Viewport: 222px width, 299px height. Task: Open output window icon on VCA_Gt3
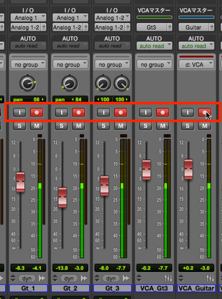168,278
